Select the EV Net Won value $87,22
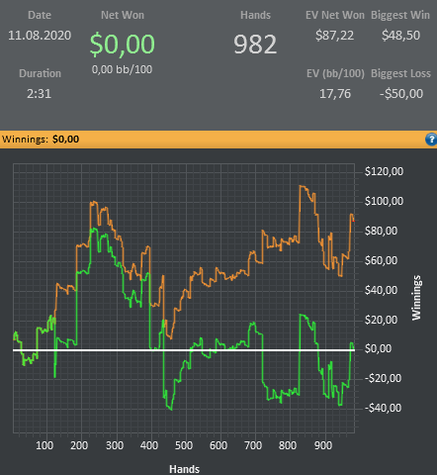Viewport: 437px width, 475px height. 334,36
